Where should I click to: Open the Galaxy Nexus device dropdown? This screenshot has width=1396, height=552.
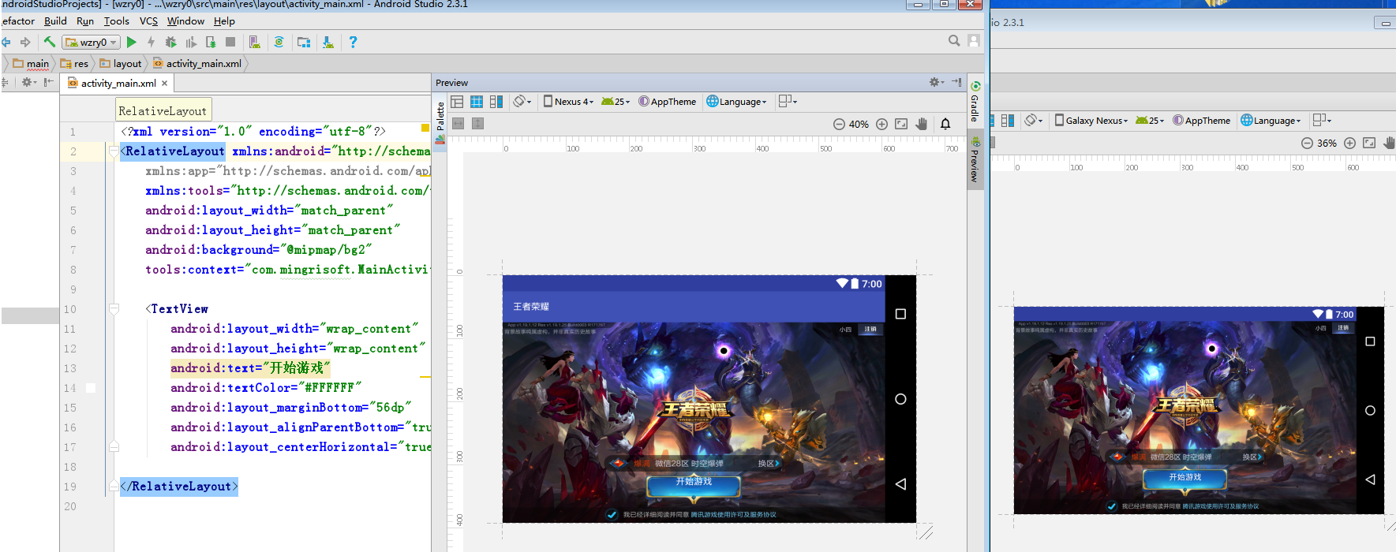tap(1091, 121)
